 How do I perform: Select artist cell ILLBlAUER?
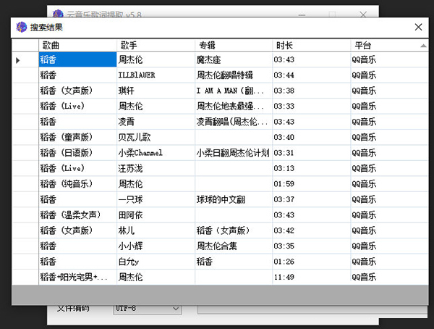tap(156, 75)
